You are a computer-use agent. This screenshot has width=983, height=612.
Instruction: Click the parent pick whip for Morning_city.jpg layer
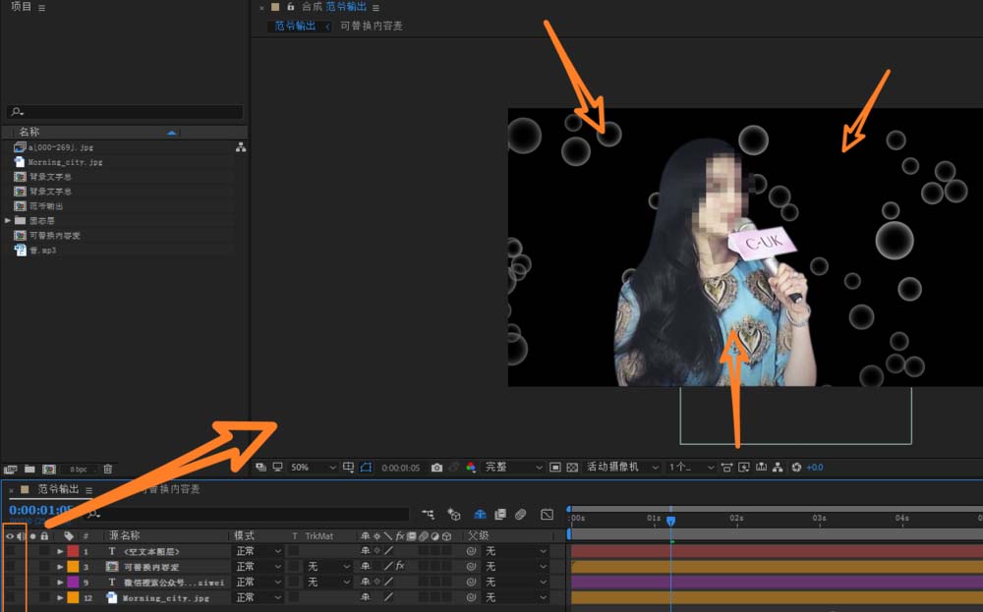tap(471, 597)
